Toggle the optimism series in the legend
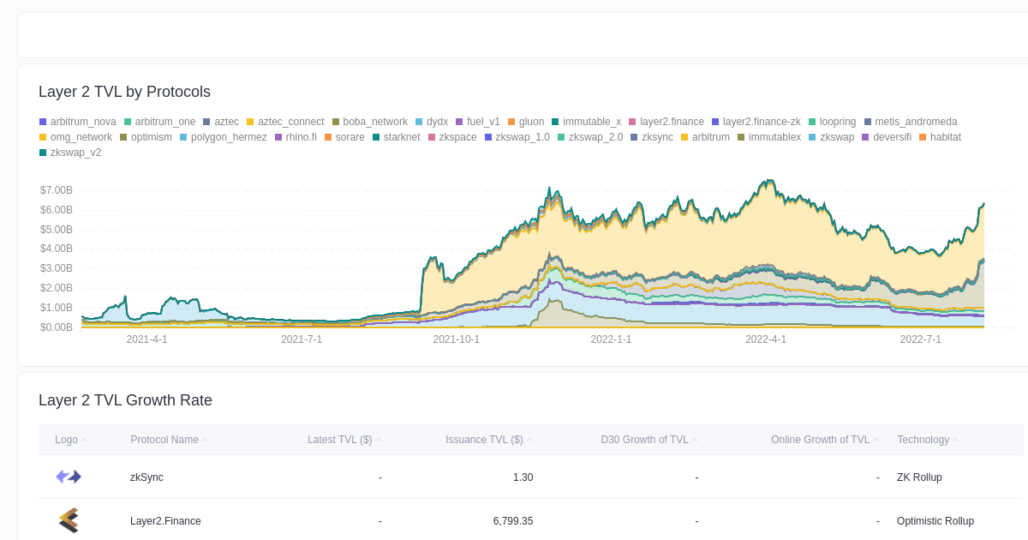1028x540 pixels. [145, 137]
